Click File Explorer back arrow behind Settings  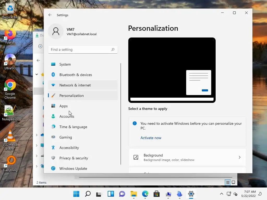[x=38, y=60]
